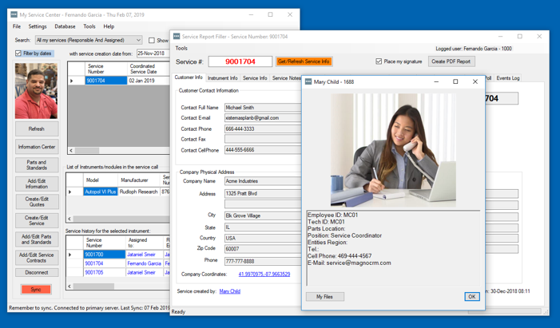Click row selector arrow for 9001700
Image resolution: width=560 pixels, height=328 pixels.
click(x=70, y=255)
